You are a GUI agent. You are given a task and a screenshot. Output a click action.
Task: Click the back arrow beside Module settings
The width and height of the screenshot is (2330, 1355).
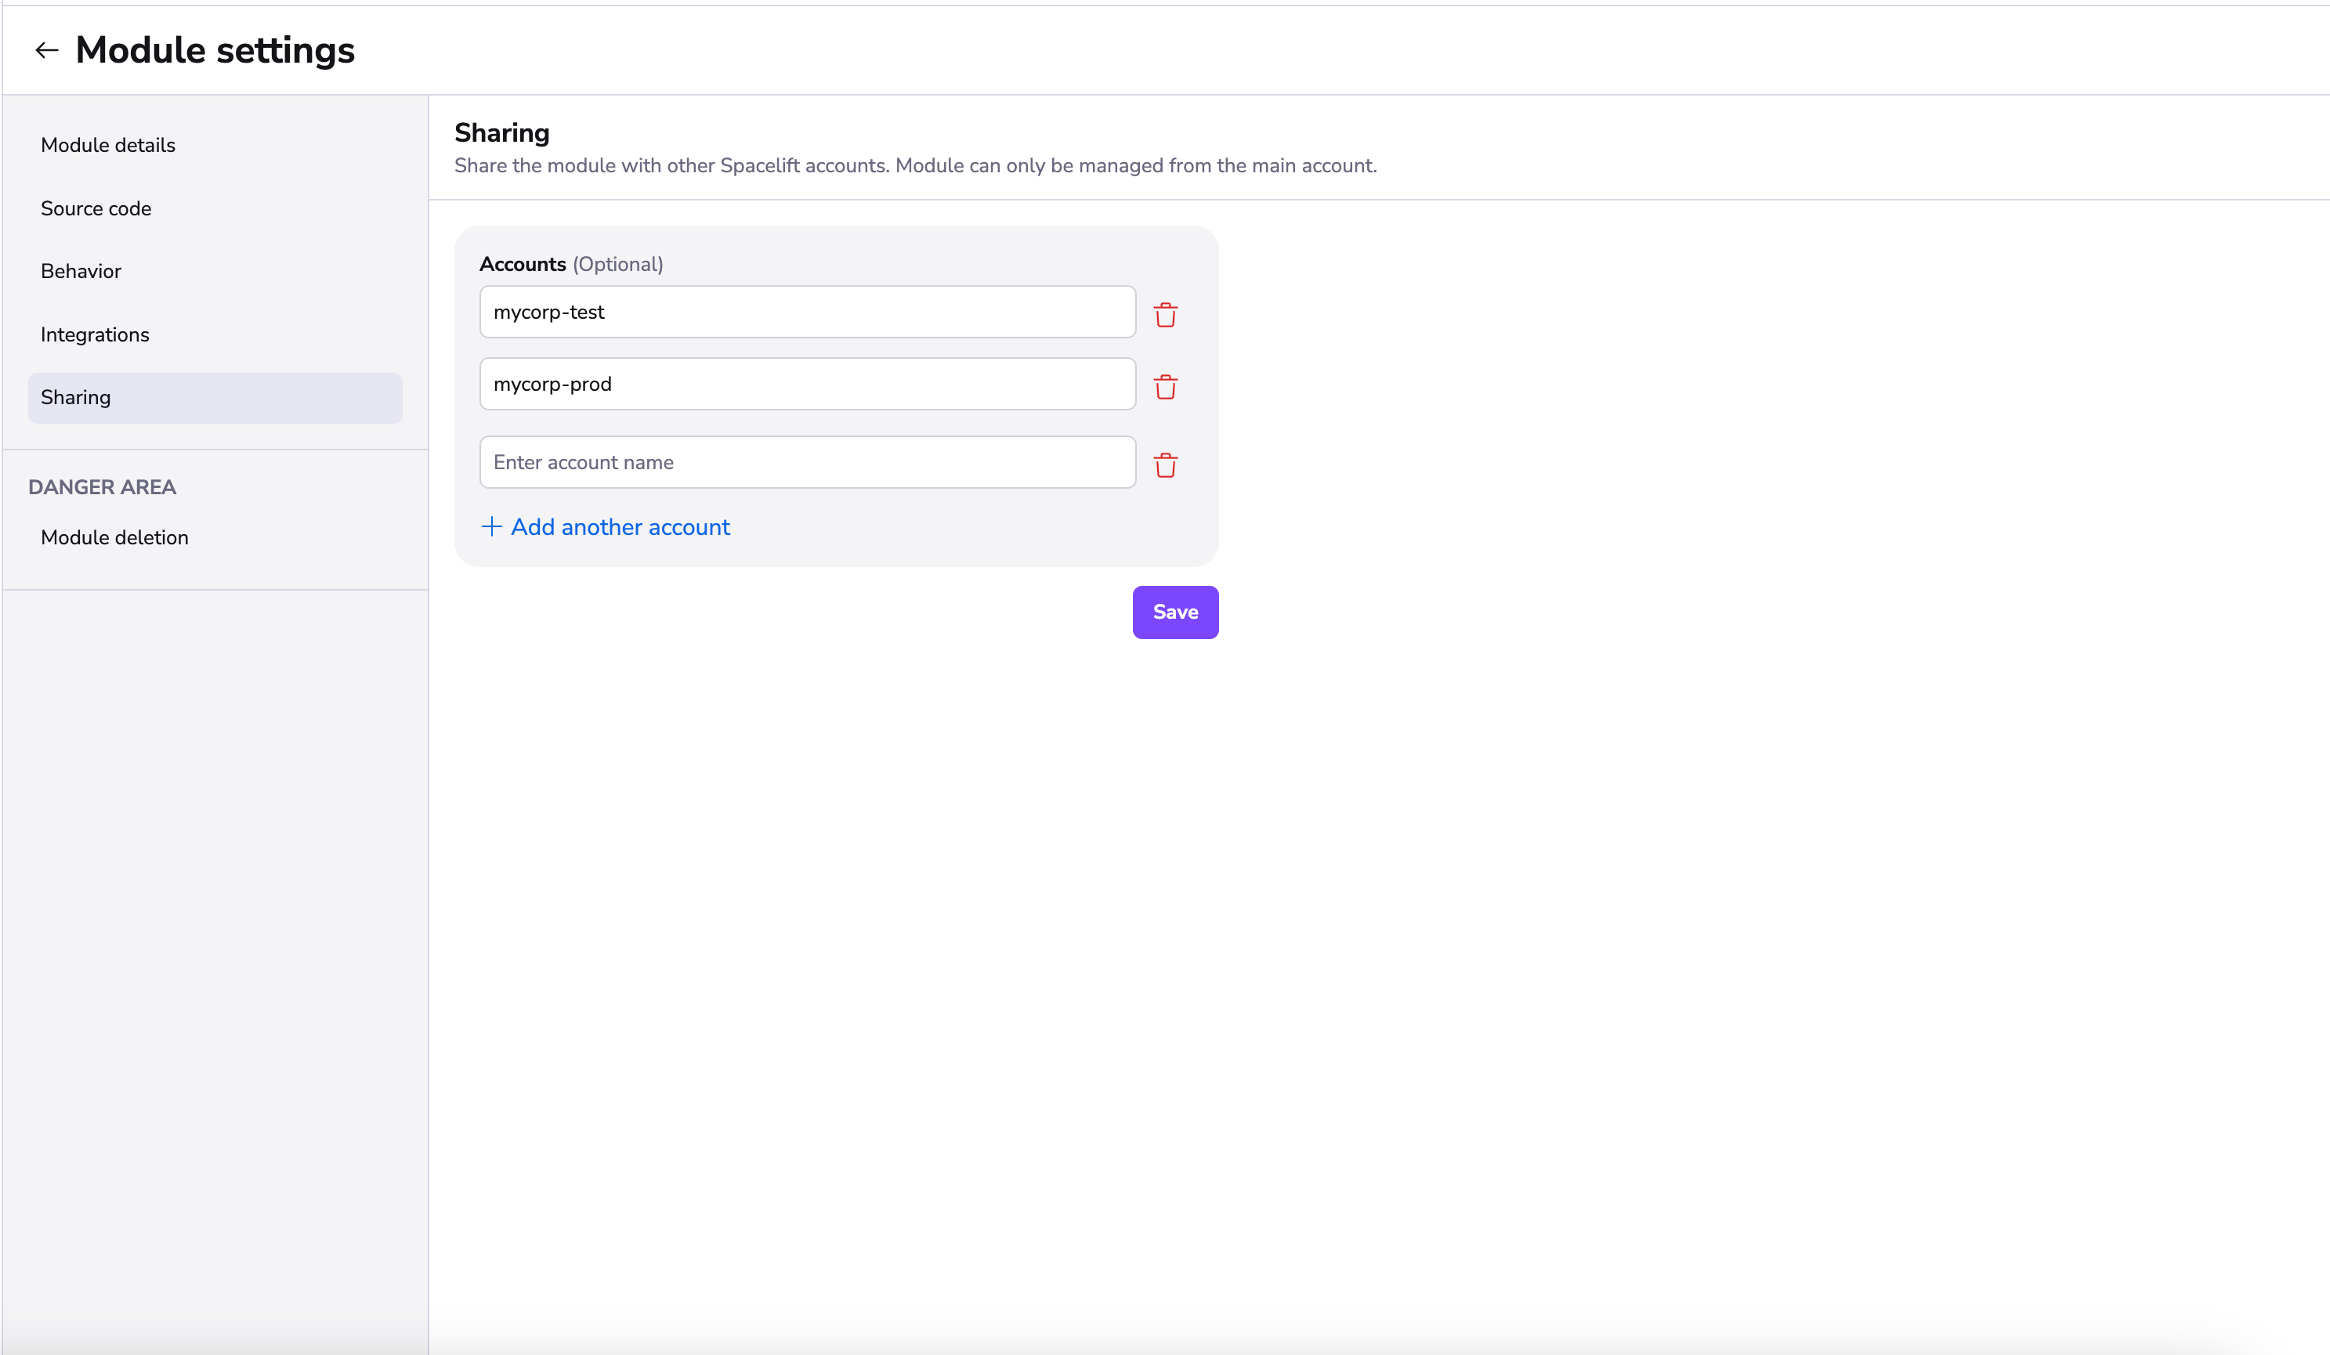coord(46,50)
